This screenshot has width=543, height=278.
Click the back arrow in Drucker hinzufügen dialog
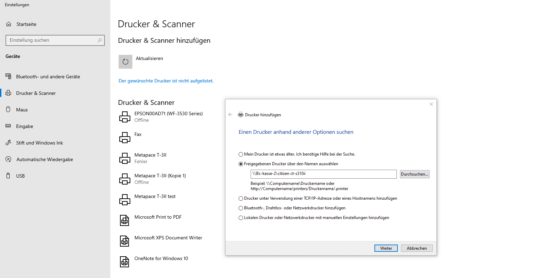(x=230, y=115)
